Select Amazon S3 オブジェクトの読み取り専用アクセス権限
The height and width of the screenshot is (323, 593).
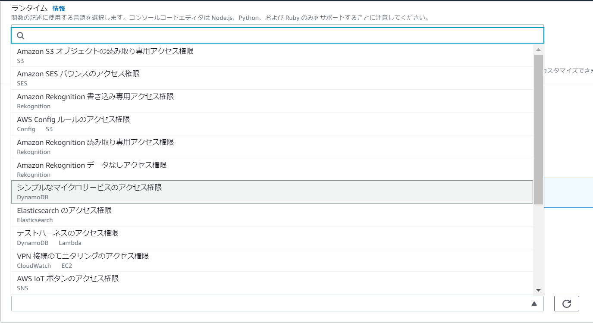(272, 55)
